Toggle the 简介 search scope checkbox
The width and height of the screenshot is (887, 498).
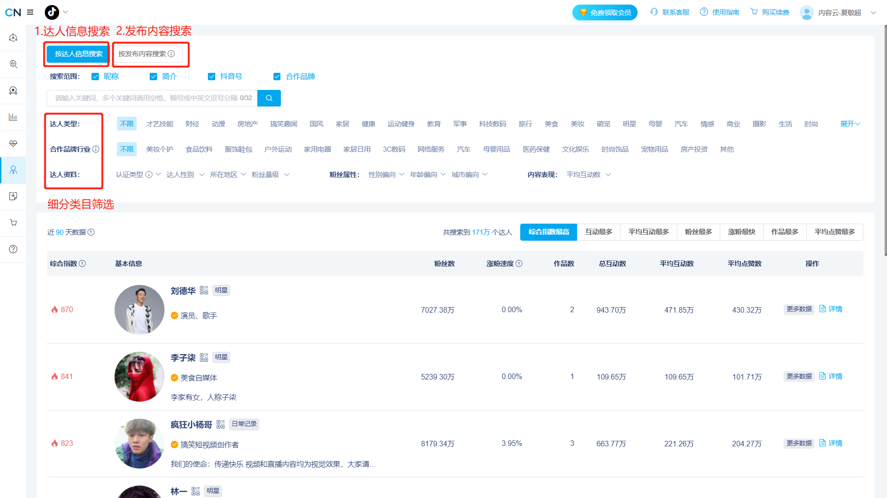153,77
